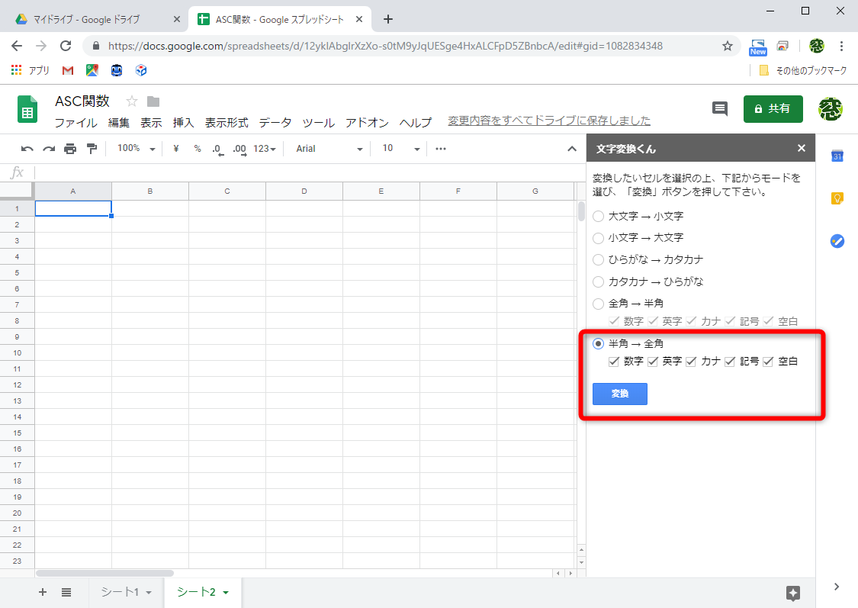Open Google Keep from the right sidebar
Viewport: 858px width, 608px height.
(x=837, y=198)
